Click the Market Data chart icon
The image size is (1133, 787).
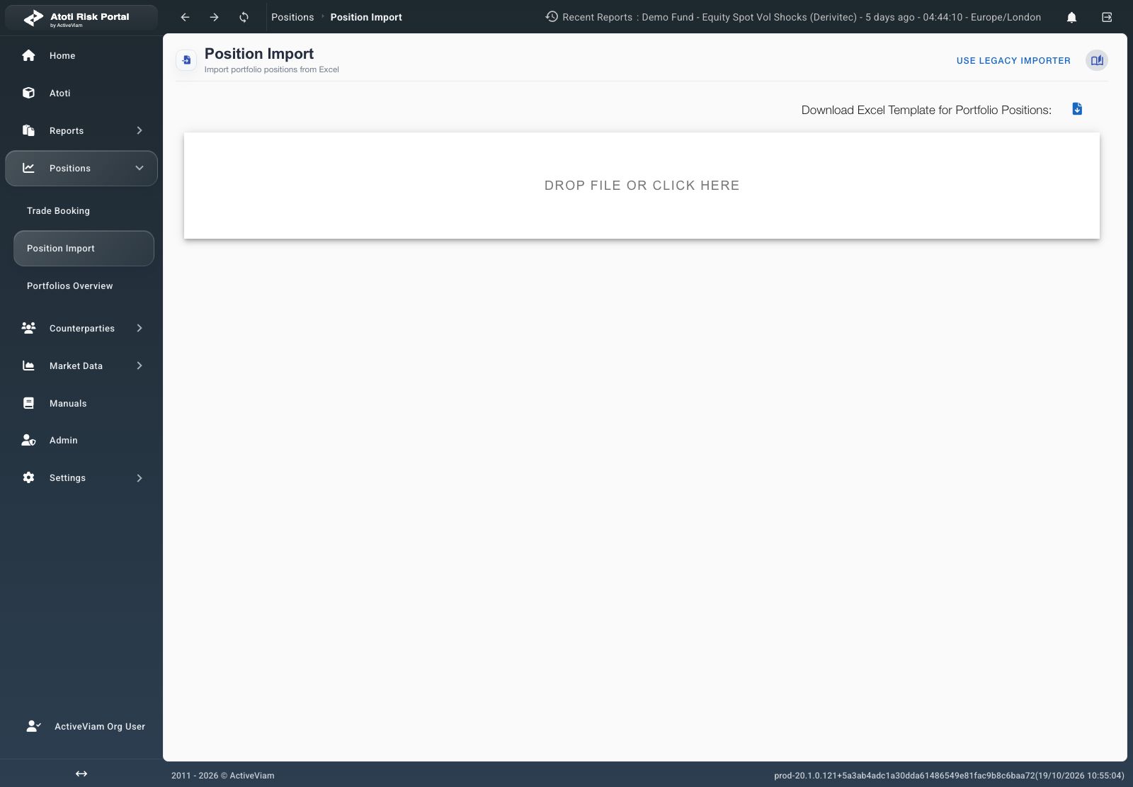point(28,366)
